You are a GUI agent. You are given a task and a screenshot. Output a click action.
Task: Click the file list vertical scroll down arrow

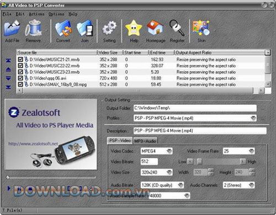(x=268, y=84)
